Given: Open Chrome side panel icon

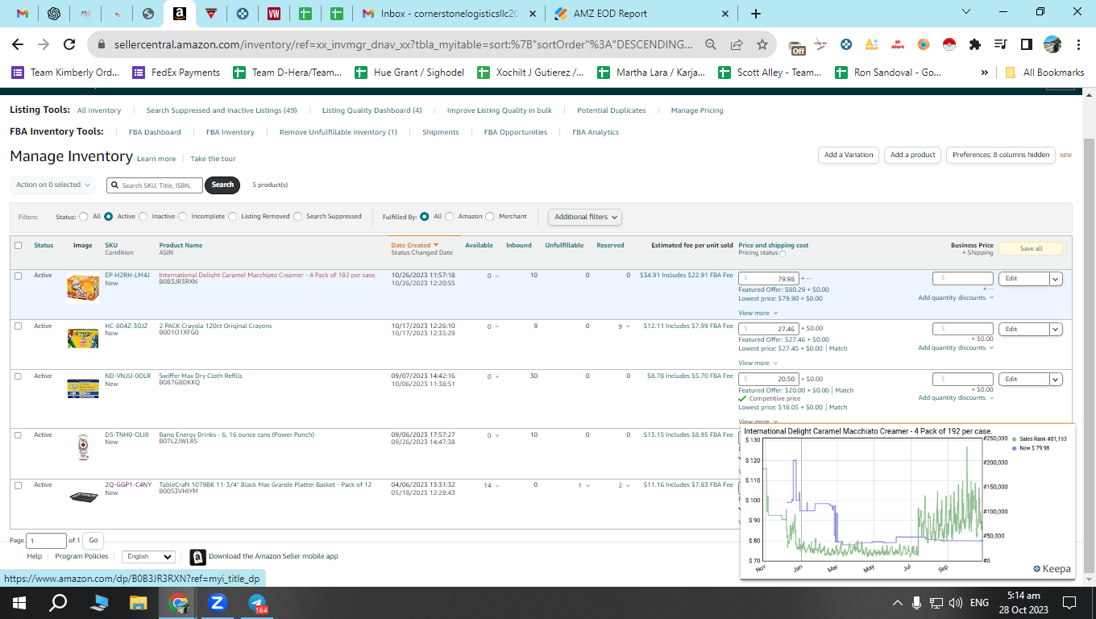Looking at the screenshot, I should [1027, 44].
